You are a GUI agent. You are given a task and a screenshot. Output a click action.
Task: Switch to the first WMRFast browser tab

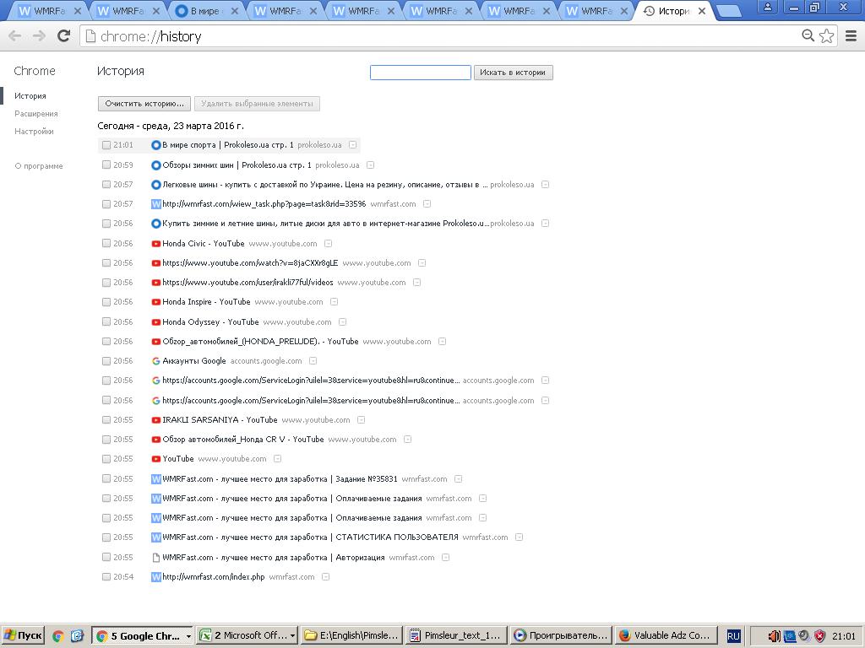[48, 10]
